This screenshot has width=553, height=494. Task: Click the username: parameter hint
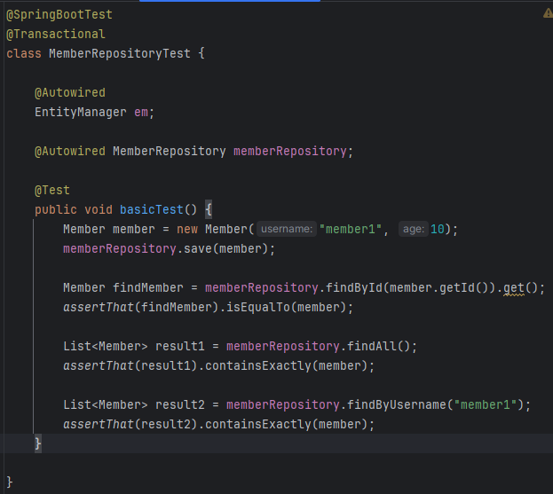pyautogui.click(x=287, y=229)
